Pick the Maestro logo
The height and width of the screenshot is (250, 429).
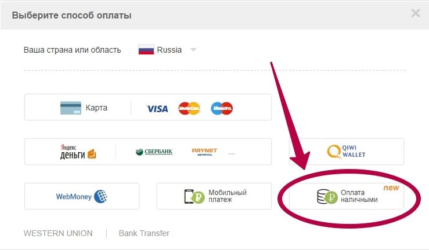click(x=222, y=108)
